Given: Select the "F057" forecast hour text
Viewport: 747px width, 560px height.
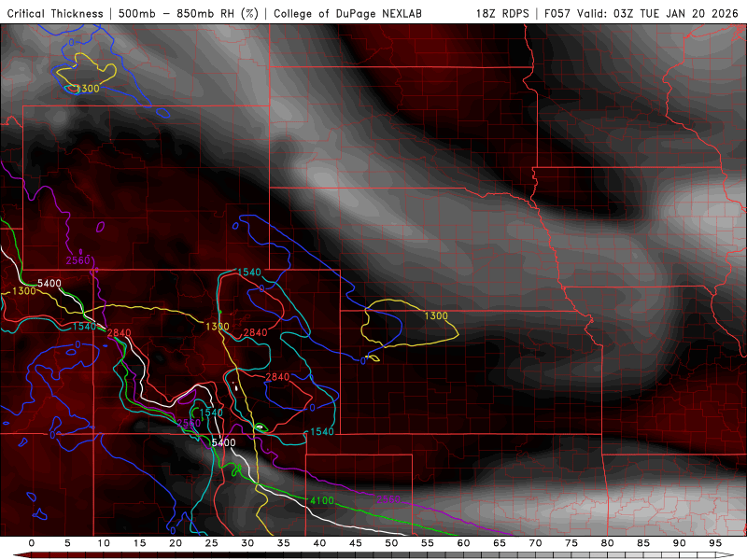Looking at the screenshot, I should [557, 13].
